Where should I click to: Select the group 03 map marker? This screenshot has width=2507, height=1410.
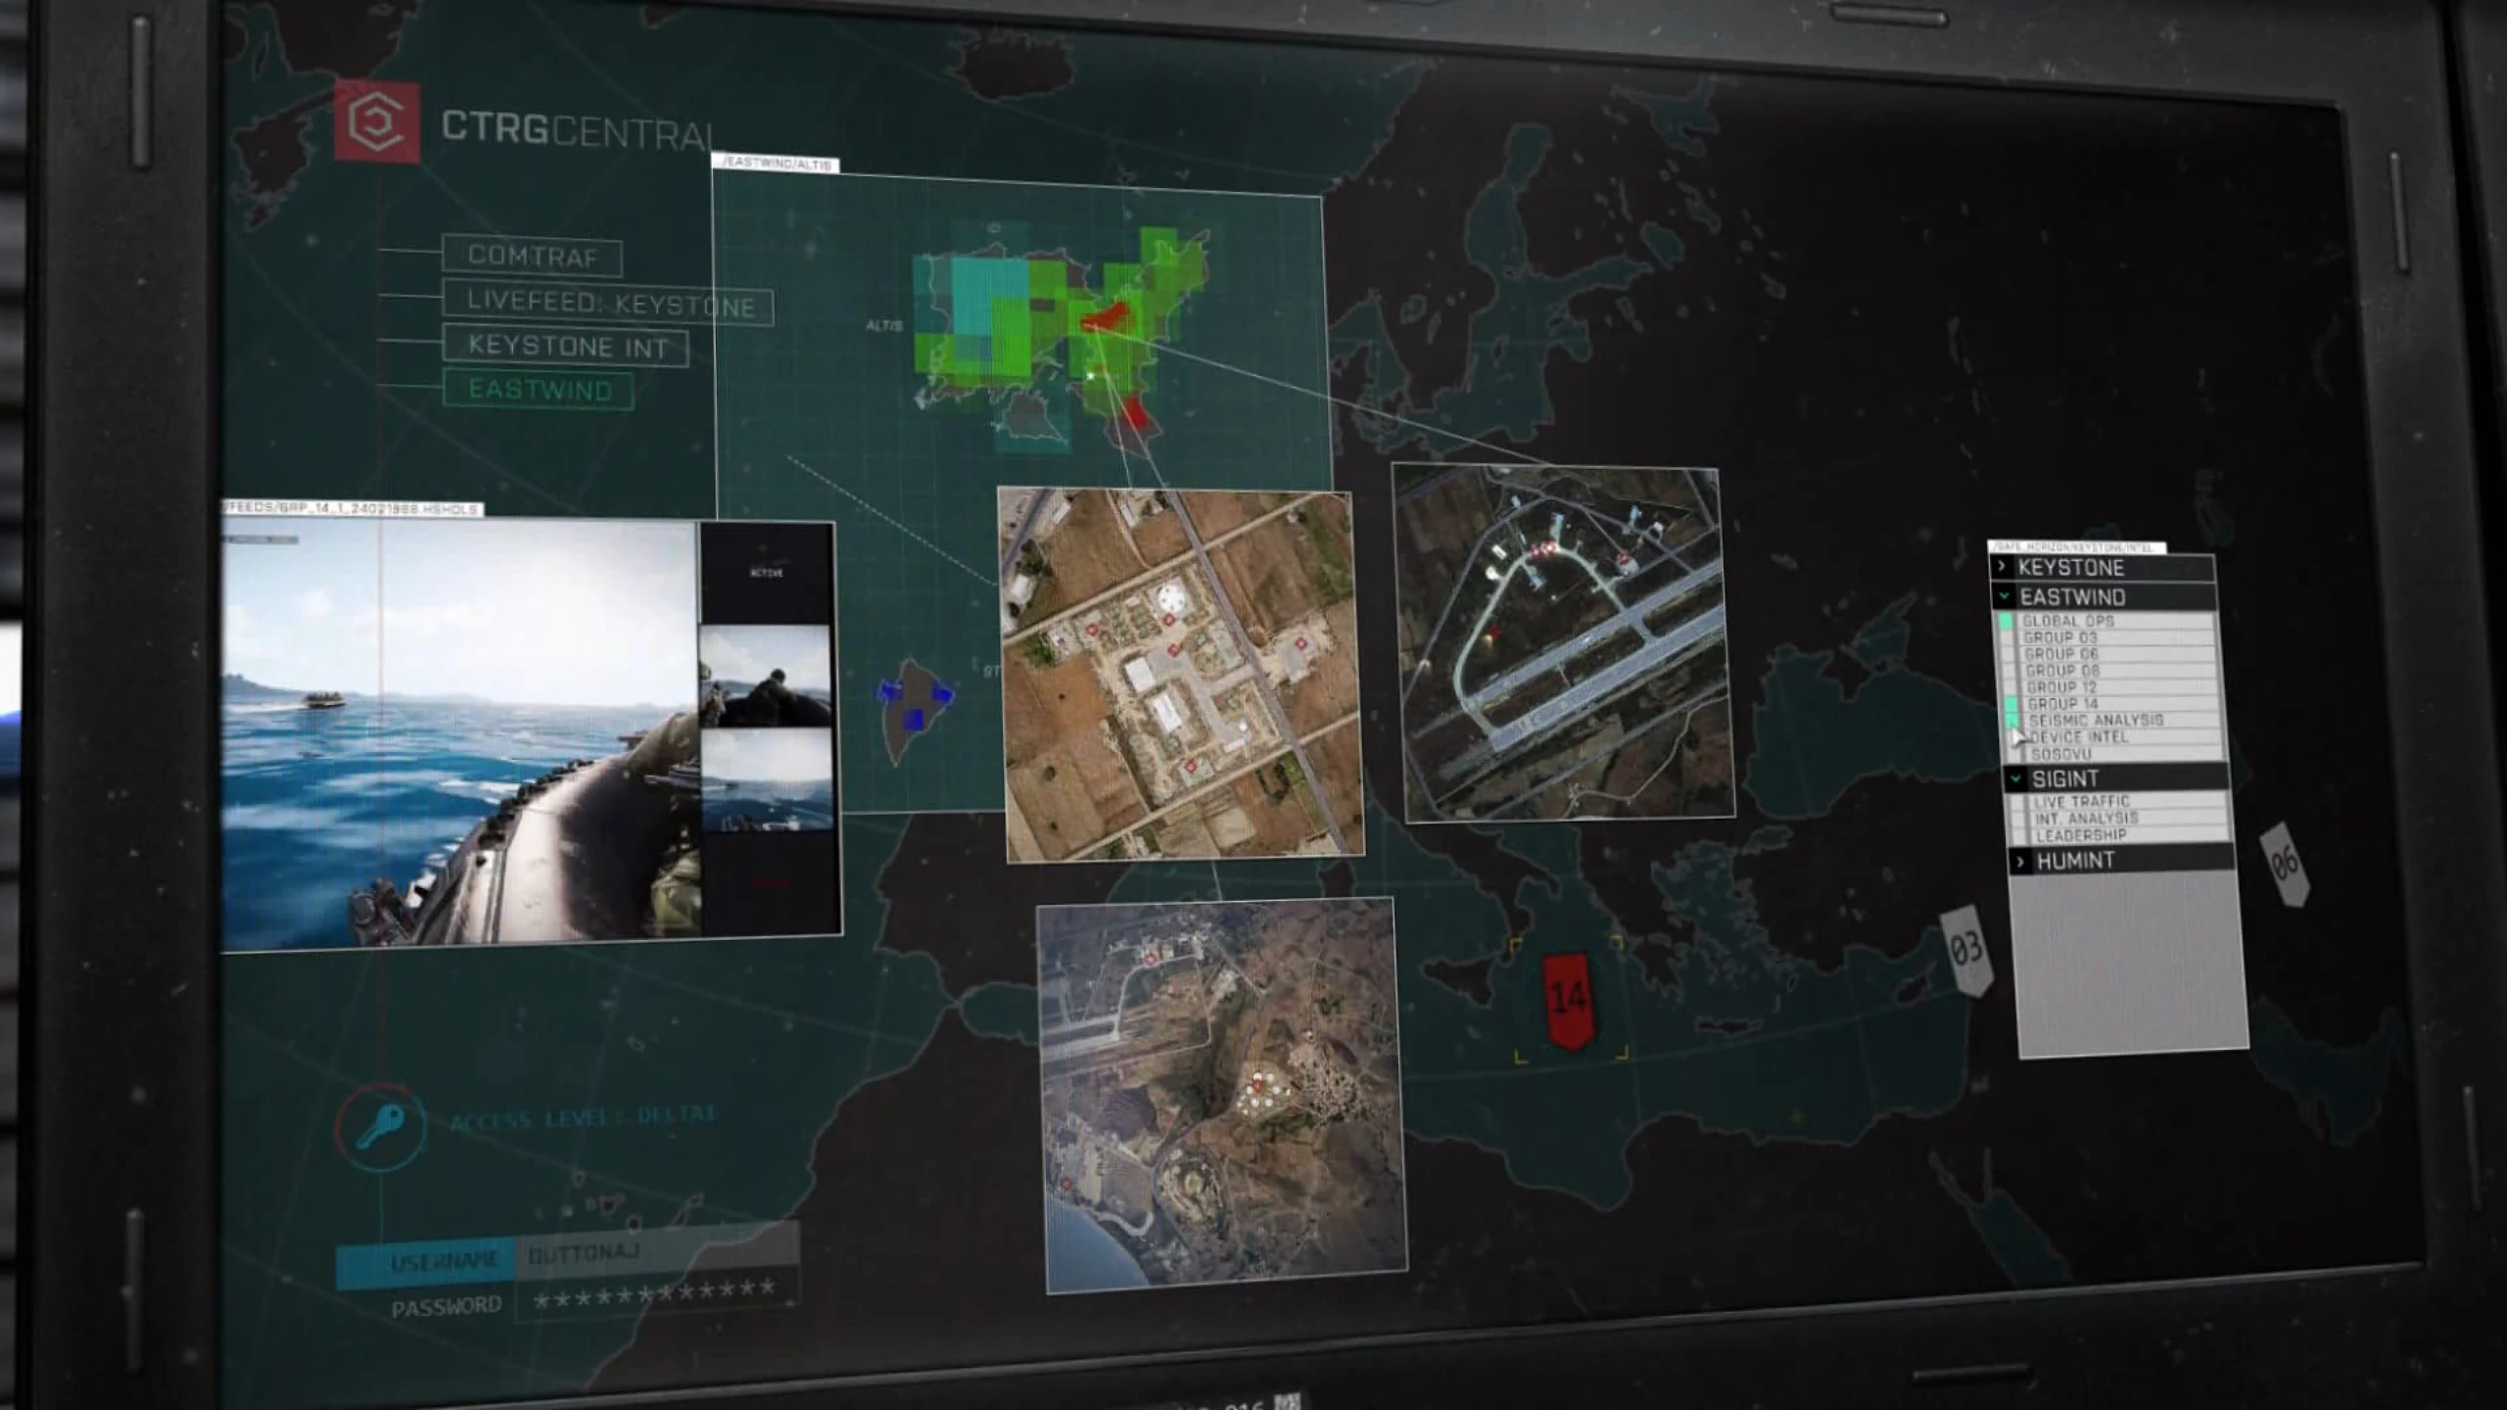[x=1966, y=949]
